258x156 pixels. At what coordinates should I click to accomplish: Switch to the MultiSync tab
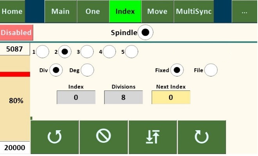[194, 11]
